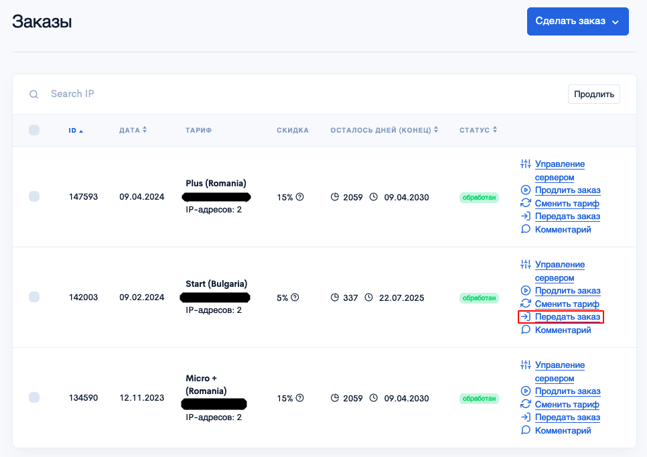Click the discount question mark for order 142003
647x457 pixels.
point(295,298)
